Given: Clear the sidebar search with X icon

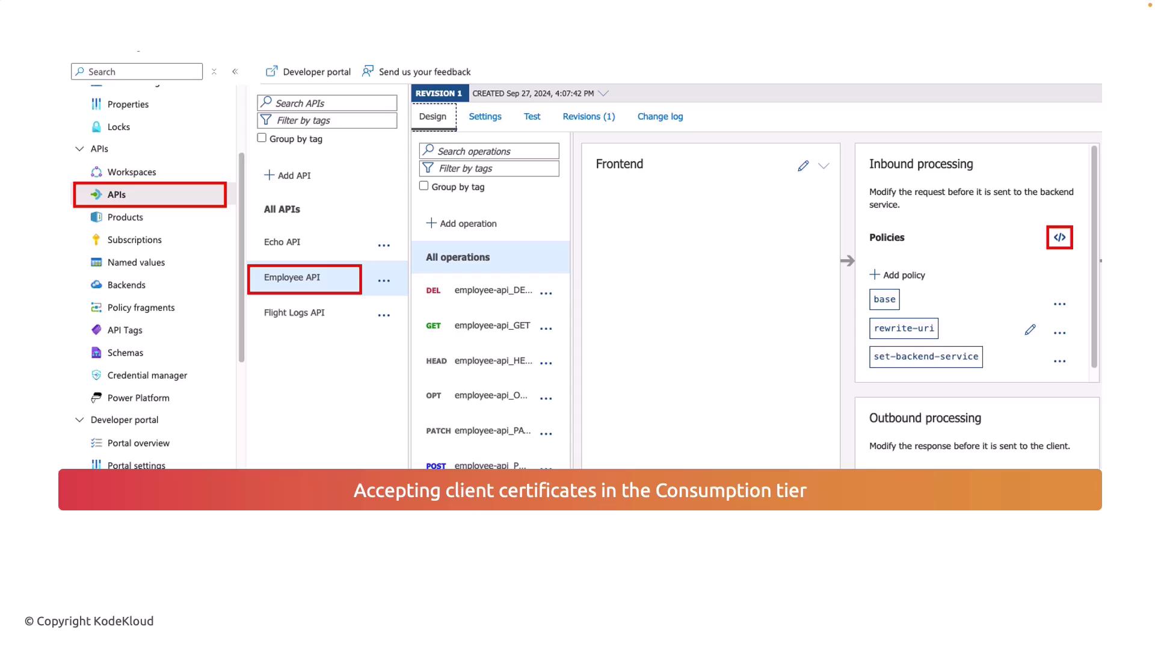Looking at the screenshot, I should click(x=214, y=72).
